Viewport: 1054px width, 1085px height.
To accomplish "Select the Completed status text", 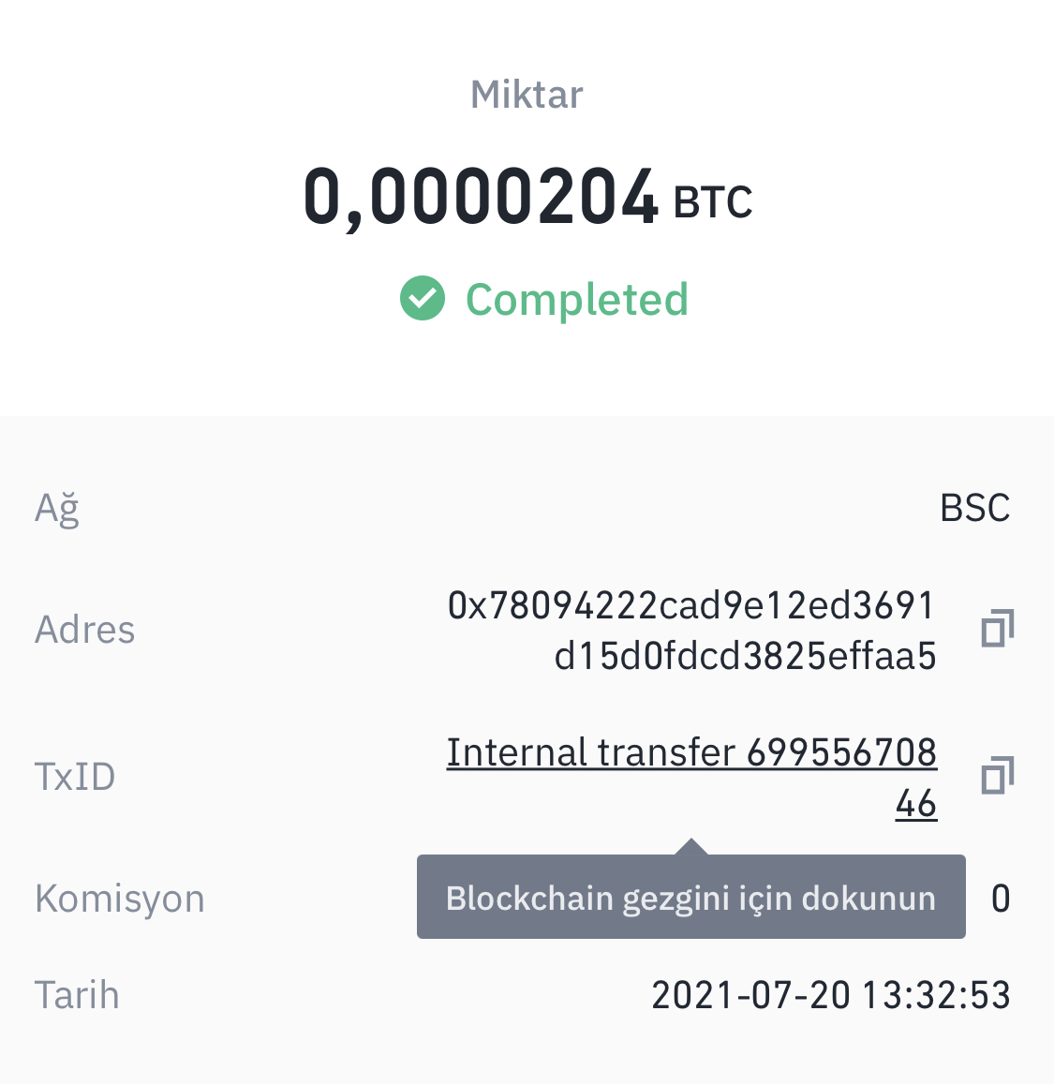I will 577,300.
